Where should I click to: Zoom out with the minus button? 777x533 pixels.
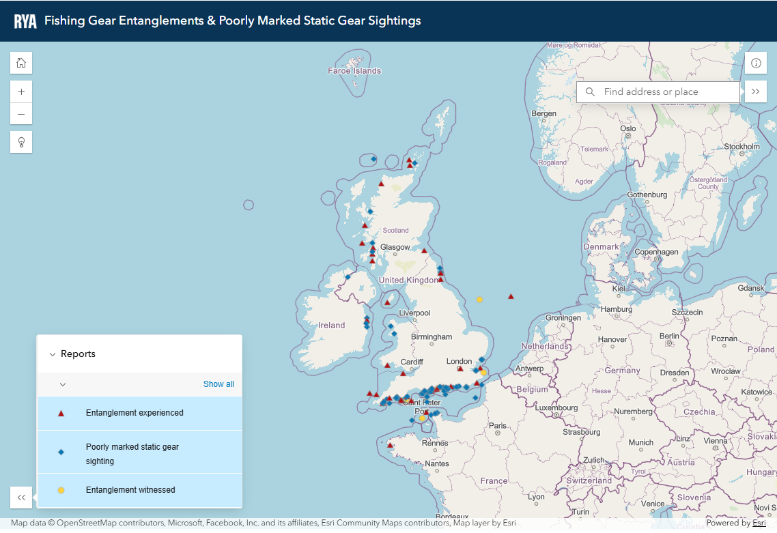[21, 114]
